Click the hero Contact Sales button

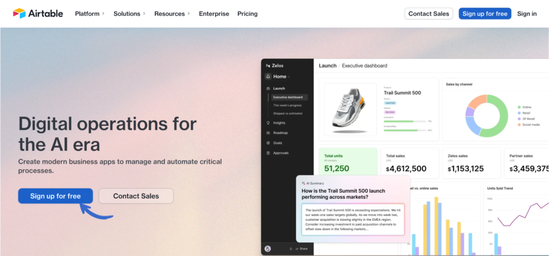click(x=136, y=196)
